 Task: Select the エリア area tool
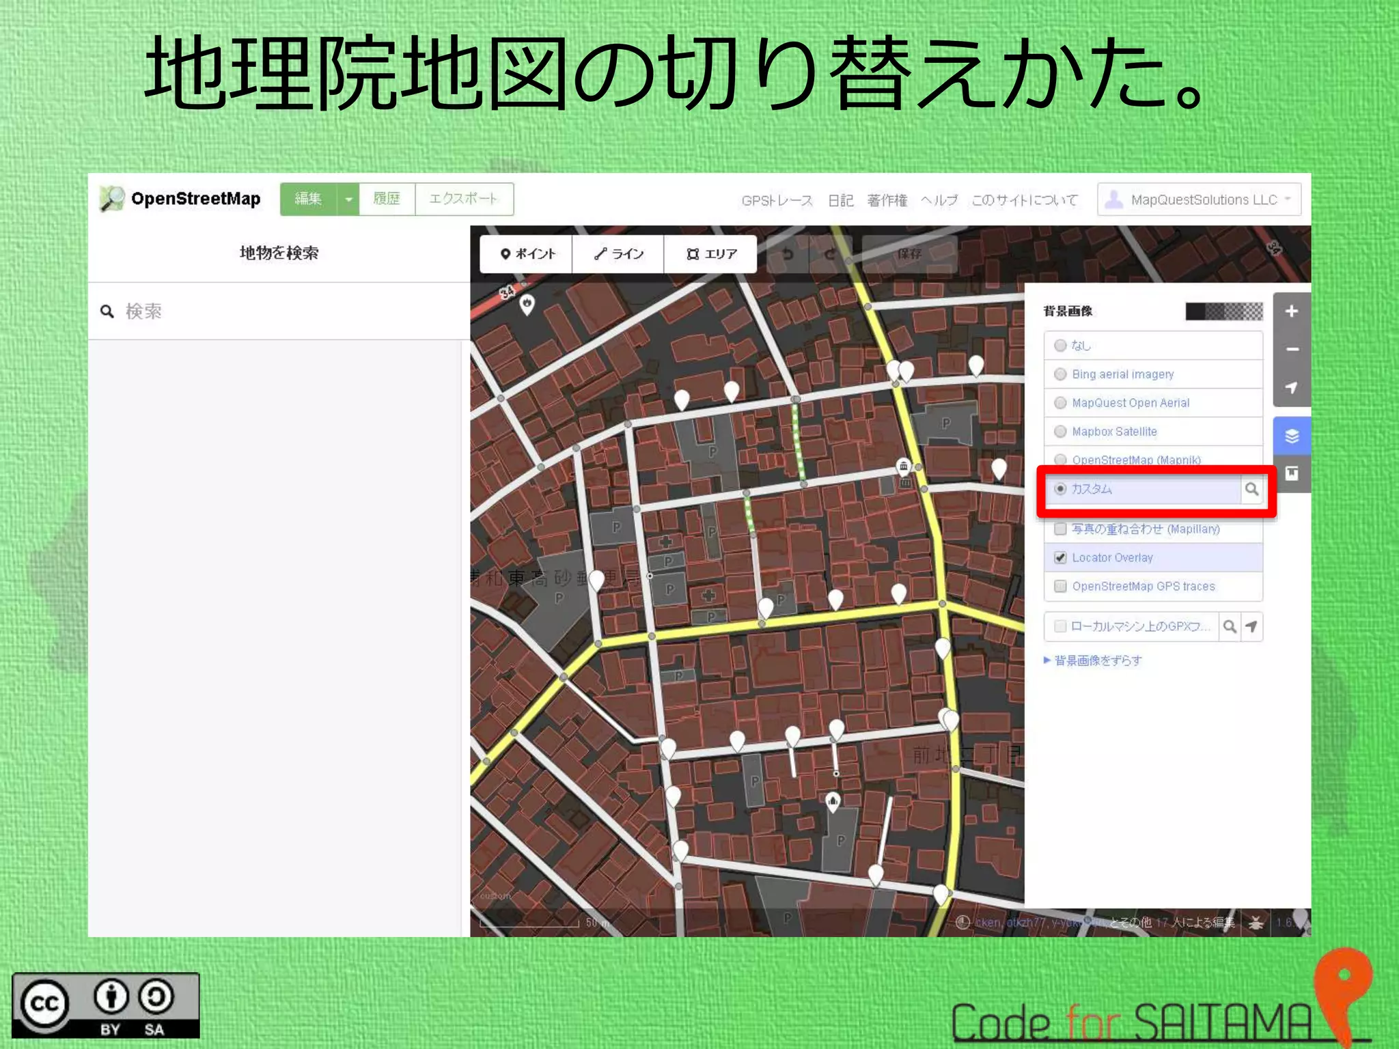(710, 254)
